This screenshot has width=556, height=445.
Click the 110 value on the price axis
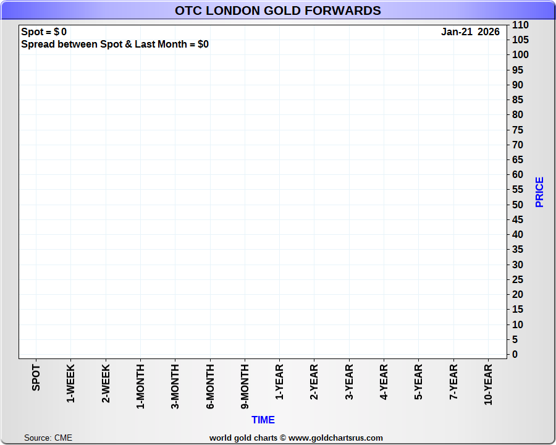click(520, 25)
